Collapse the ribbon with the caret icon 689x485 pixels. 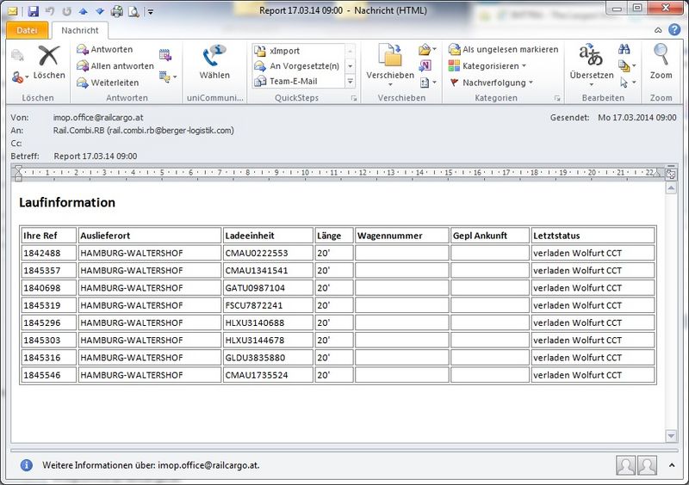click(x=658, y=30)
